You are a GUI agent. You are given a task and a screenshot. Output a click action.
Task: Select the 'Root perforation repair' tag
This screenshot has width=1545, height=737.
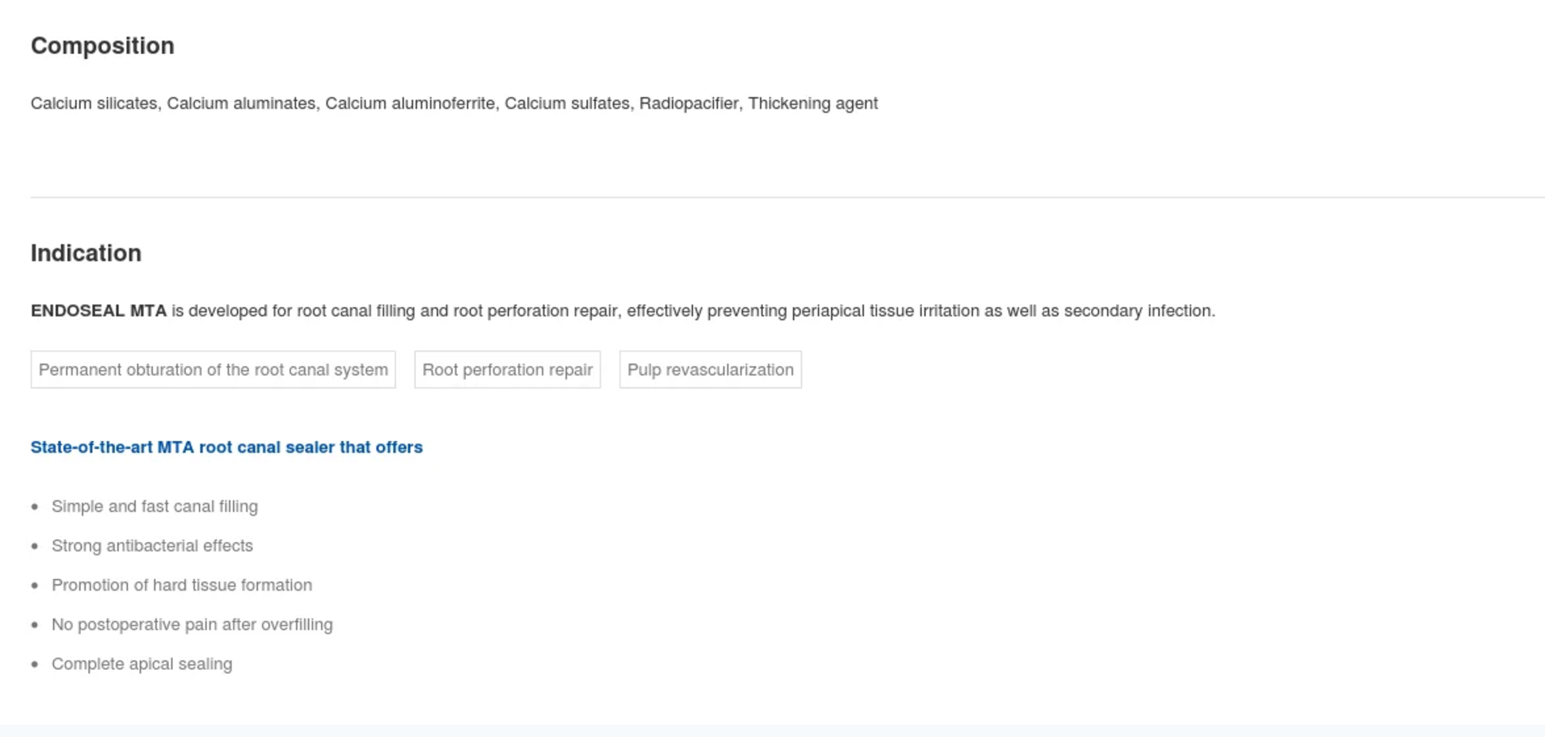pyautogui.click(x=507, y=370)
